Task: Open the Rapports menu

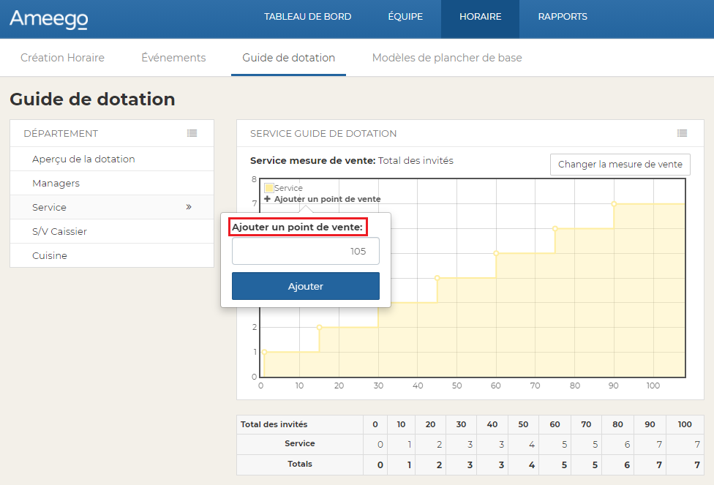Action: click(562, 17)
